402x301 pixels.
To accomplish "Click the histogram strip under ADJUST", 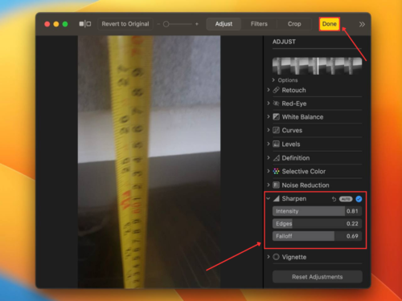I will [317, 66].
